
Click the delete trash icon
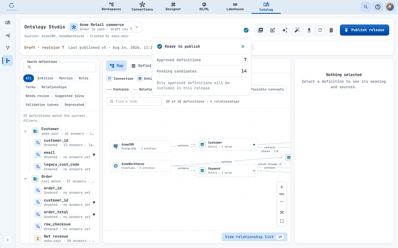point(331,30)
